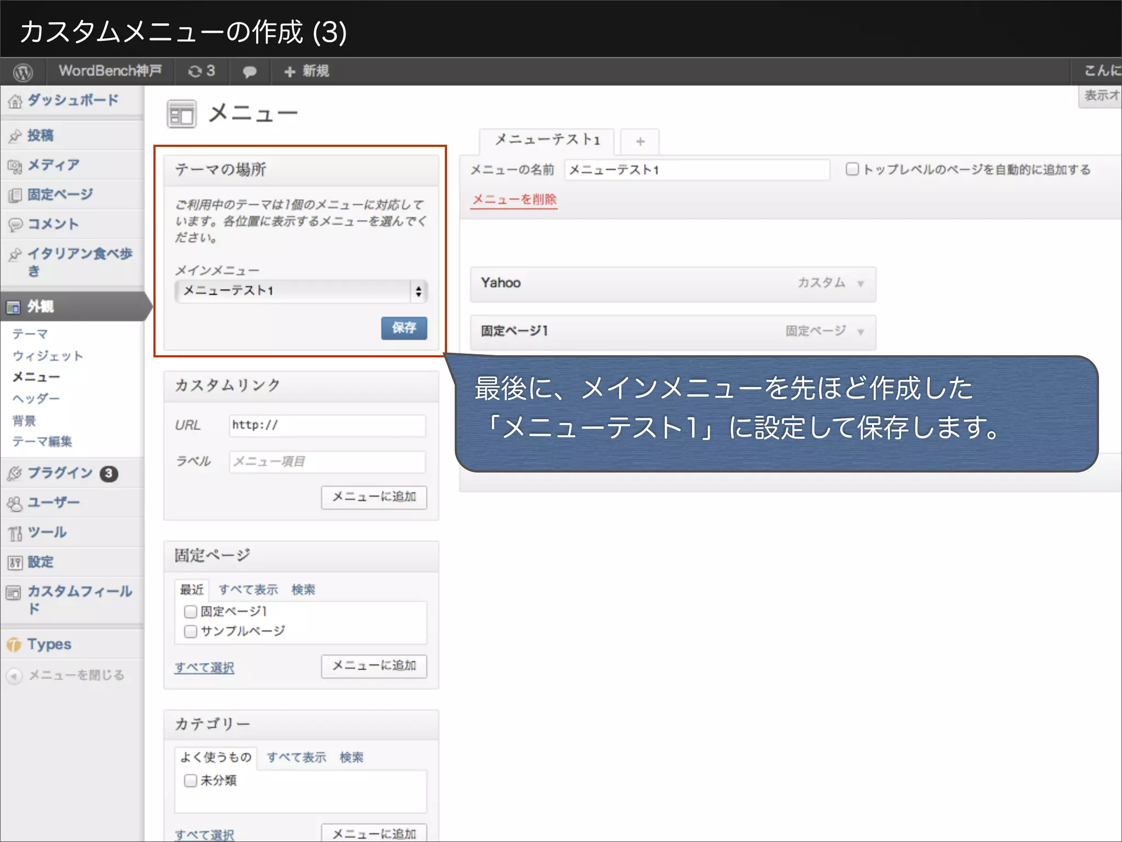Switch to すべて表示 tab in 固定ページ
Viewport: 1122px width, 842px height.
click(x=248, y=590)
